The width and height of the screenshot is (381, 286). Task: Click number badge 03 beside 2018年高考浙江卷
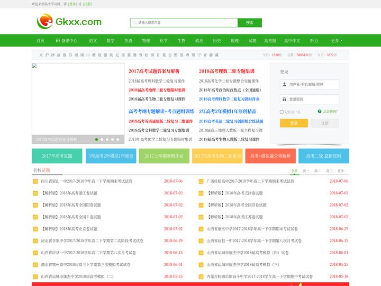tap(35, 193)
